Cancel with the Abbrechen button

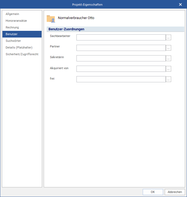175,192
